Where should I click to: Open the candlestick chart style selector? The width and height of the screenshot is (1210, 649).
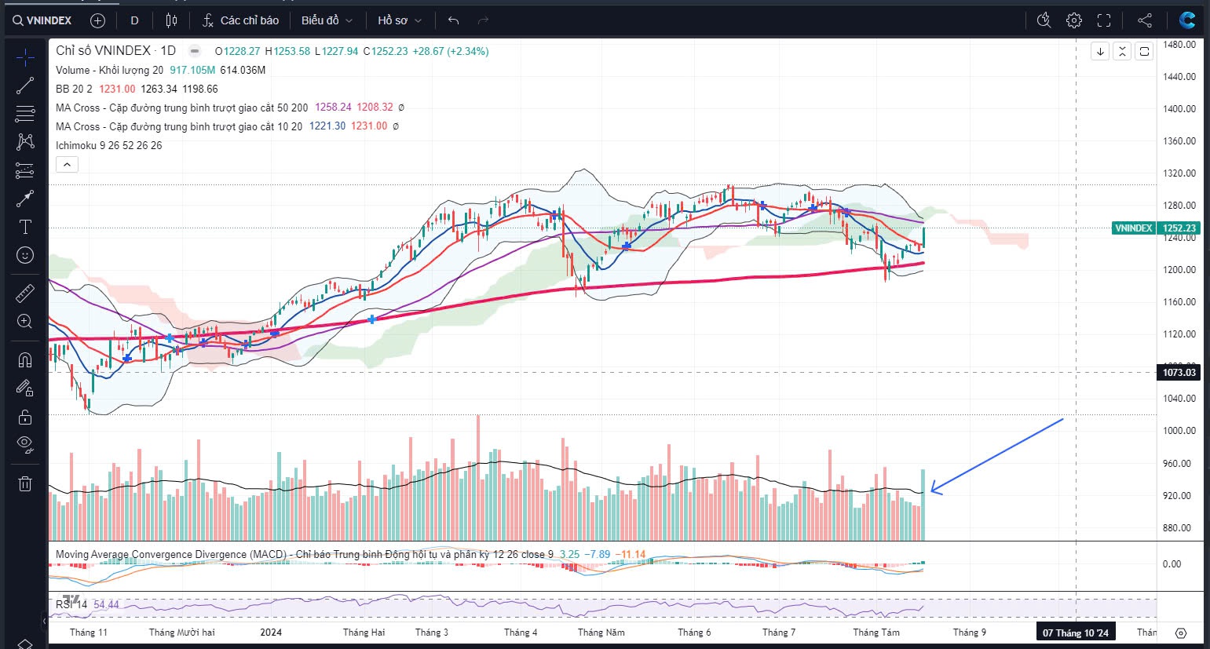coord(172,20)
